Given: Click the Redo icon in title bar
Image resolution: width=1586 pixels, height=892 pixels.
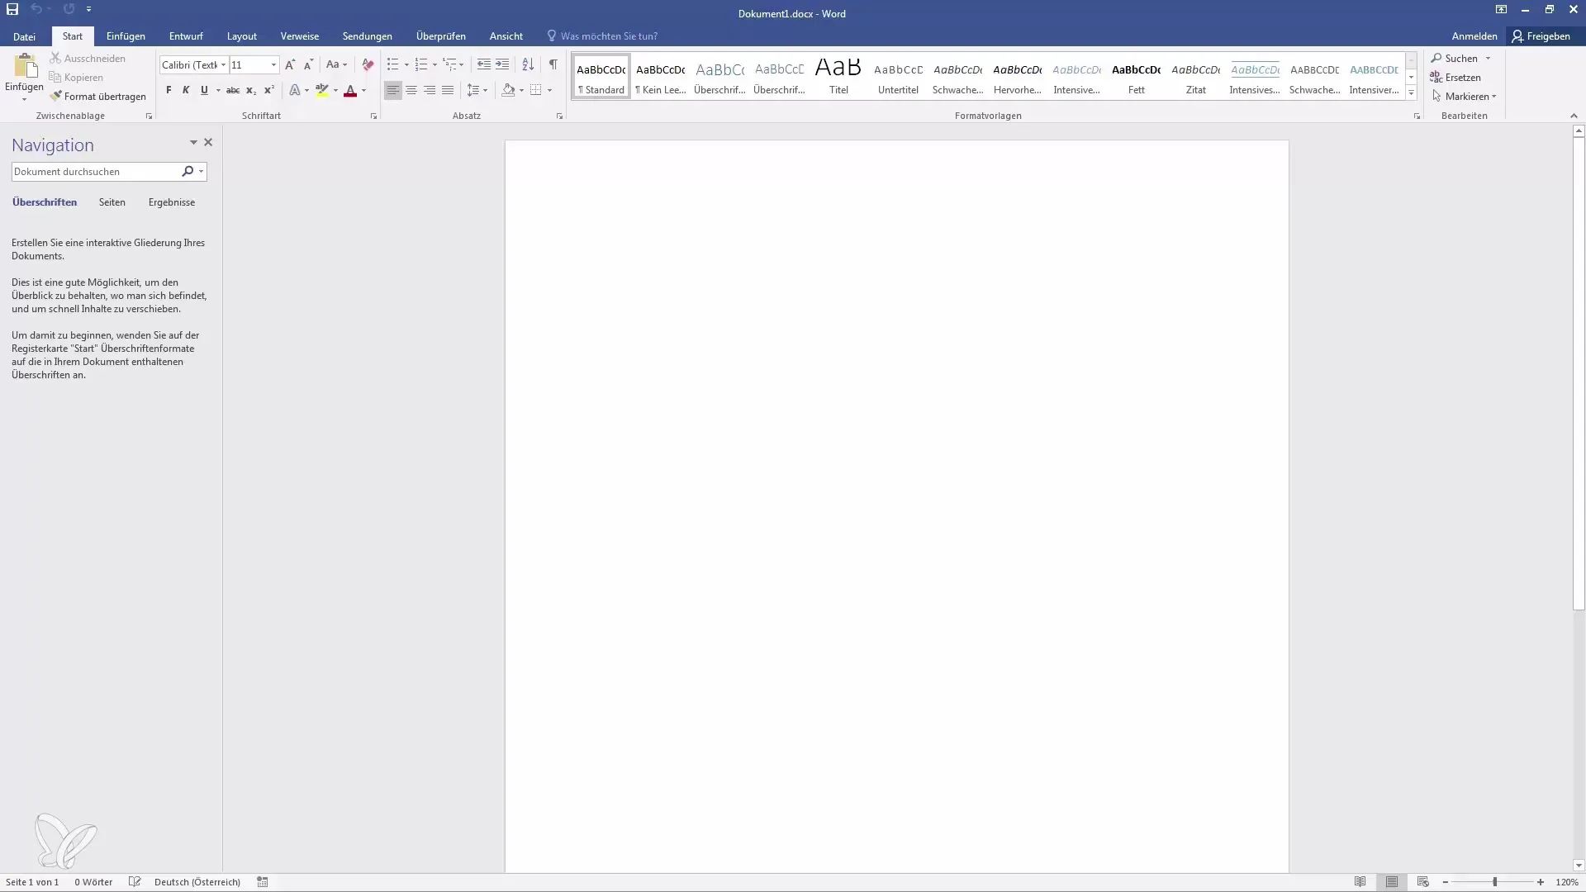Looking at the screenshot, I should click(x=69, y=9).
